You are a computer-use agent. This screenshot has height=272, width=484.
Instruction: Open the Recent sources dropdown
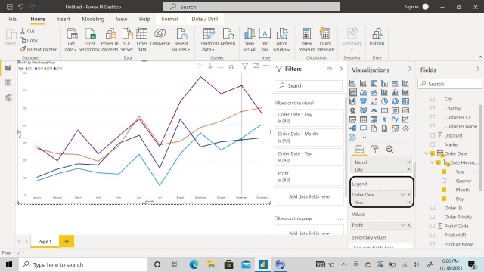(181, 39)
